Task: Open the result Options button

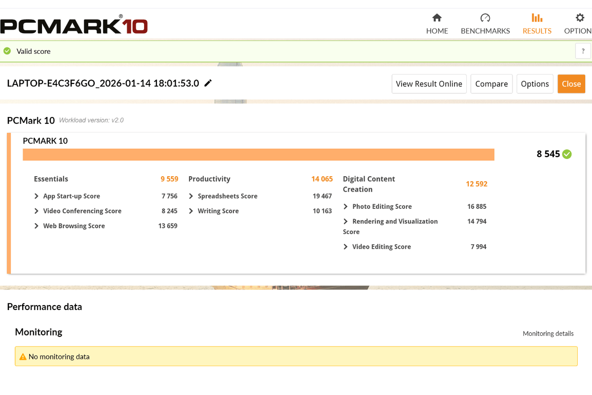Action: 535,84
